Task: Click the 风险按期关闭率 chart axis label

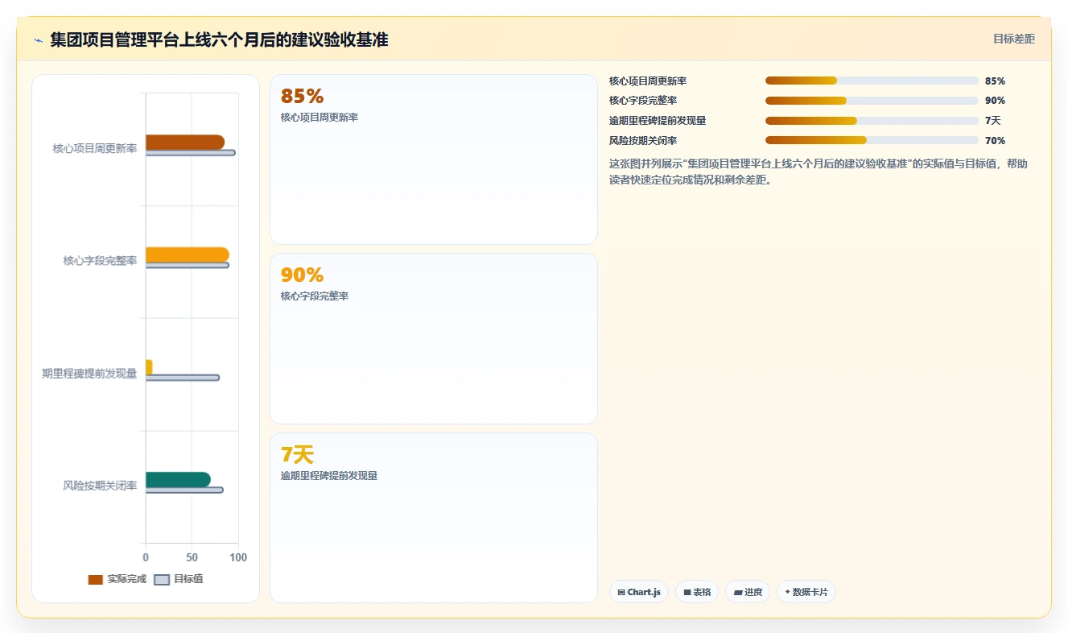Action: pos(100,486)
